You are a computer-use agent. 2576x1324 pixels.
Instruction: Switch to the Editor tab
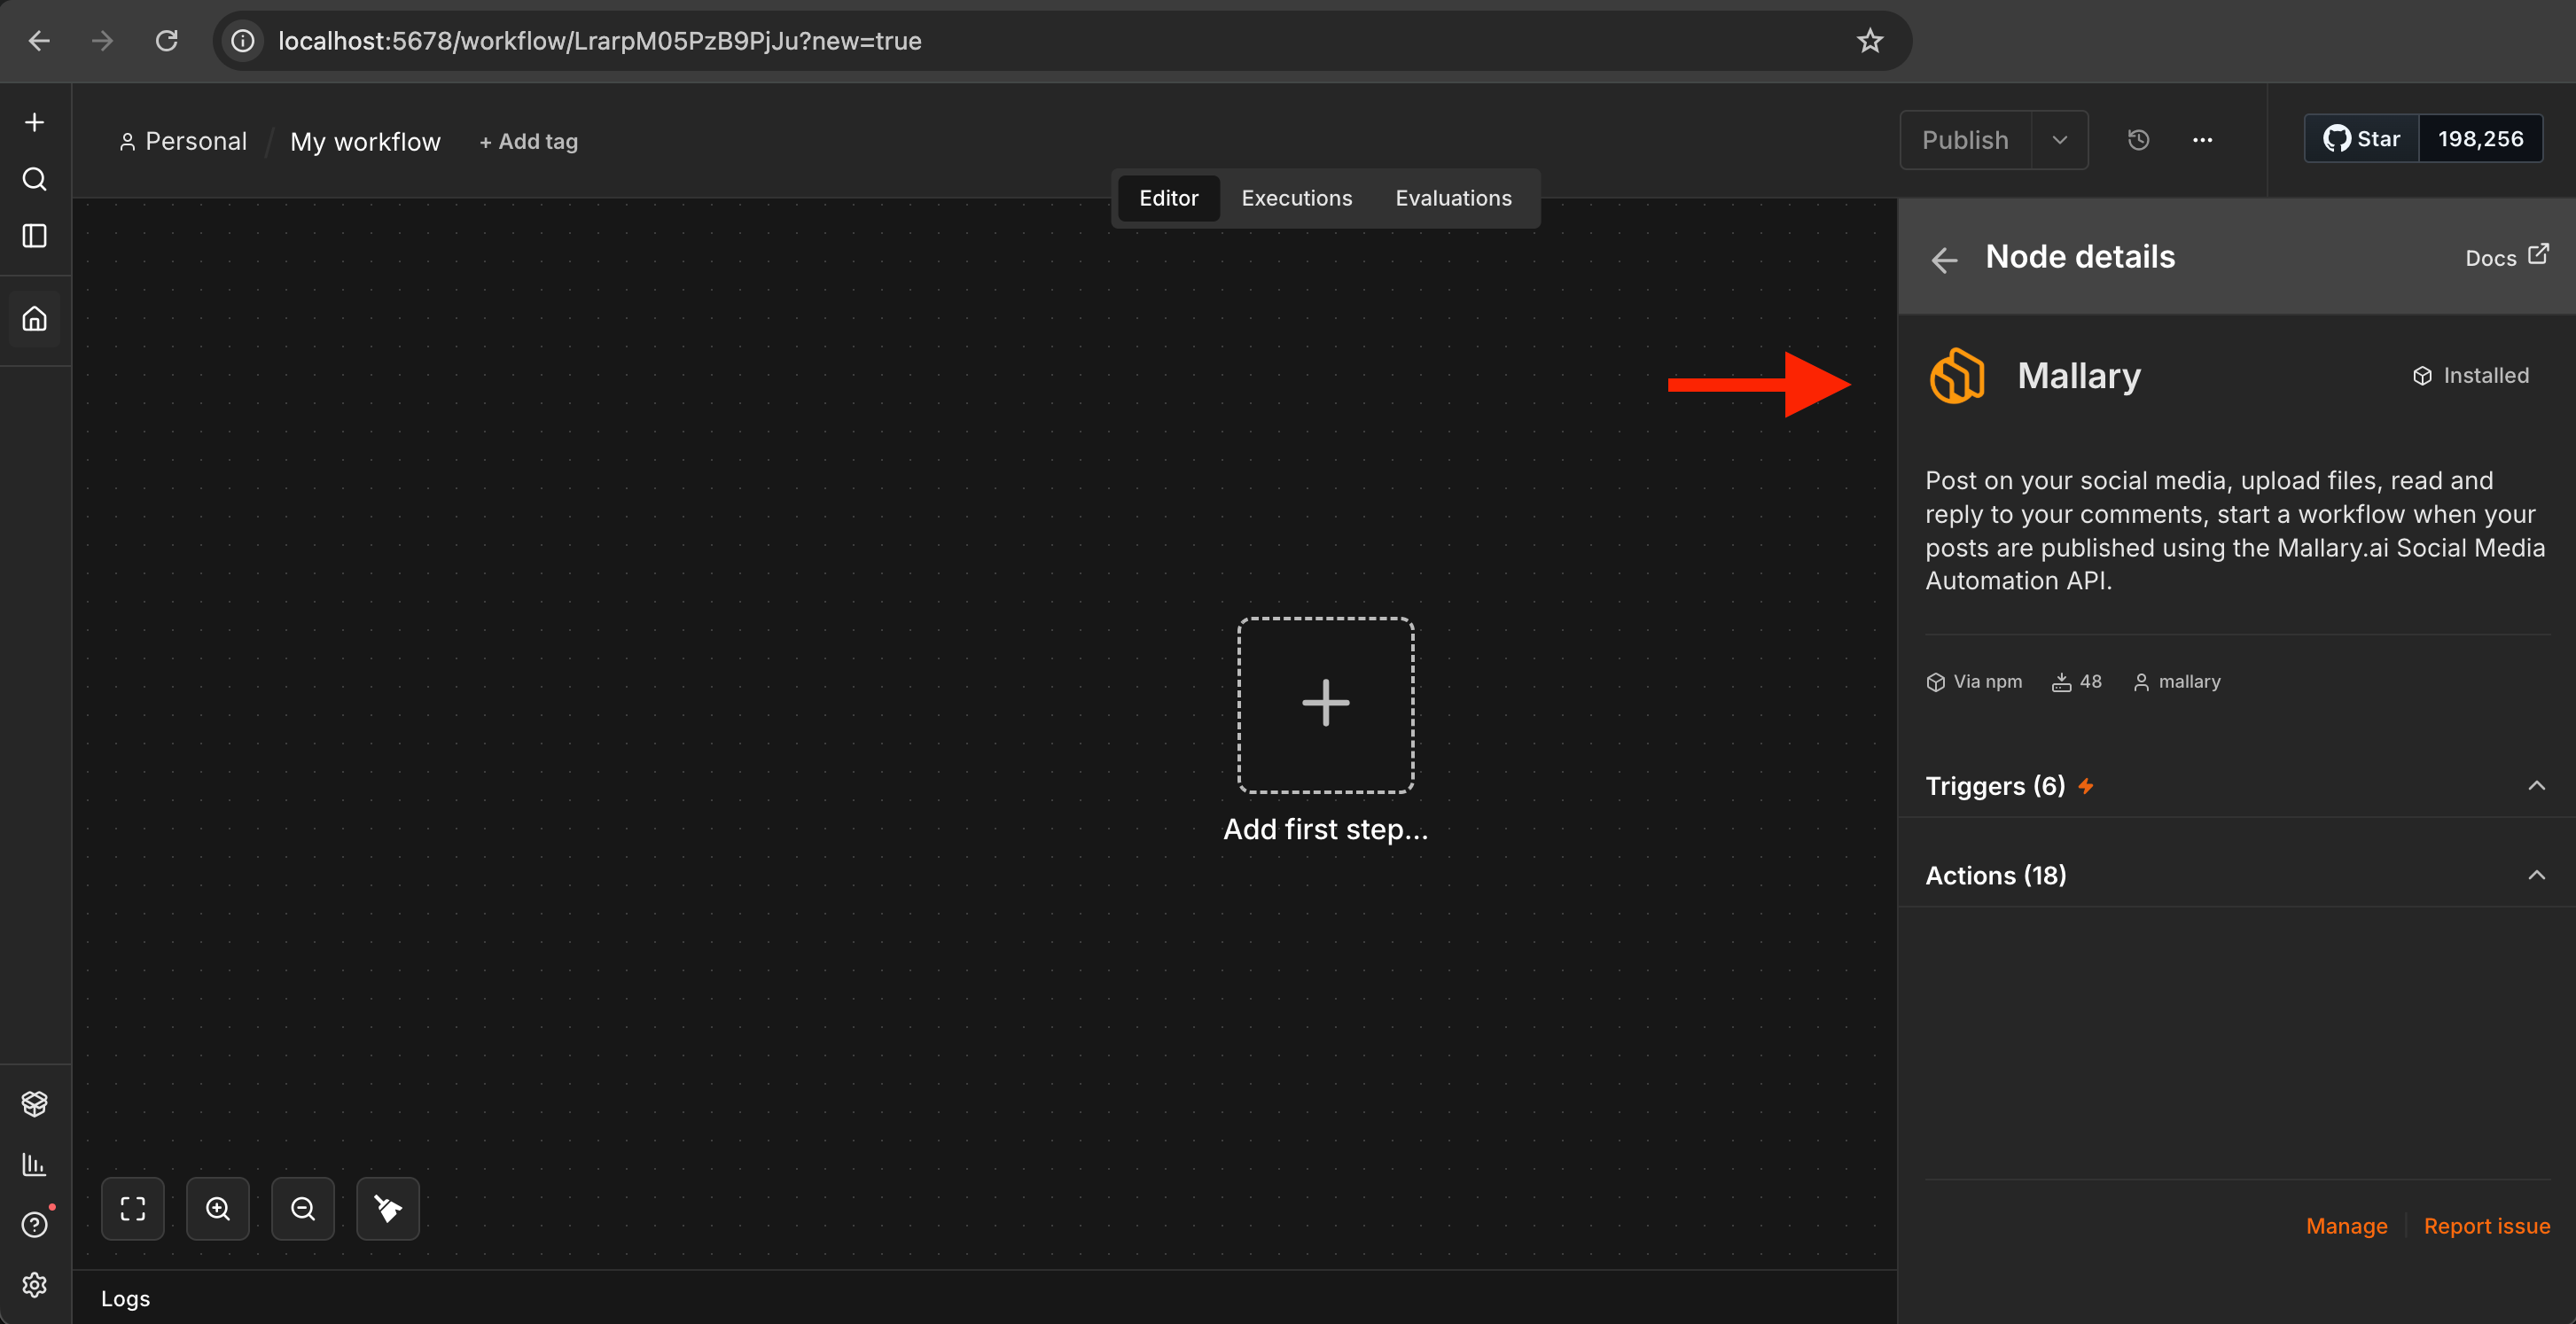click(1168, 198)
